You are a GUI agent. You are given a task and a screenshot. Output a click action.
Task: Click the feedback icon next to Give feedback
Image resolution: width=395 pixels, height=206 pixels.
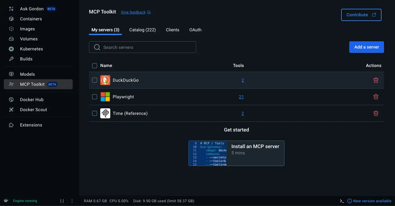tap(149, 12)
